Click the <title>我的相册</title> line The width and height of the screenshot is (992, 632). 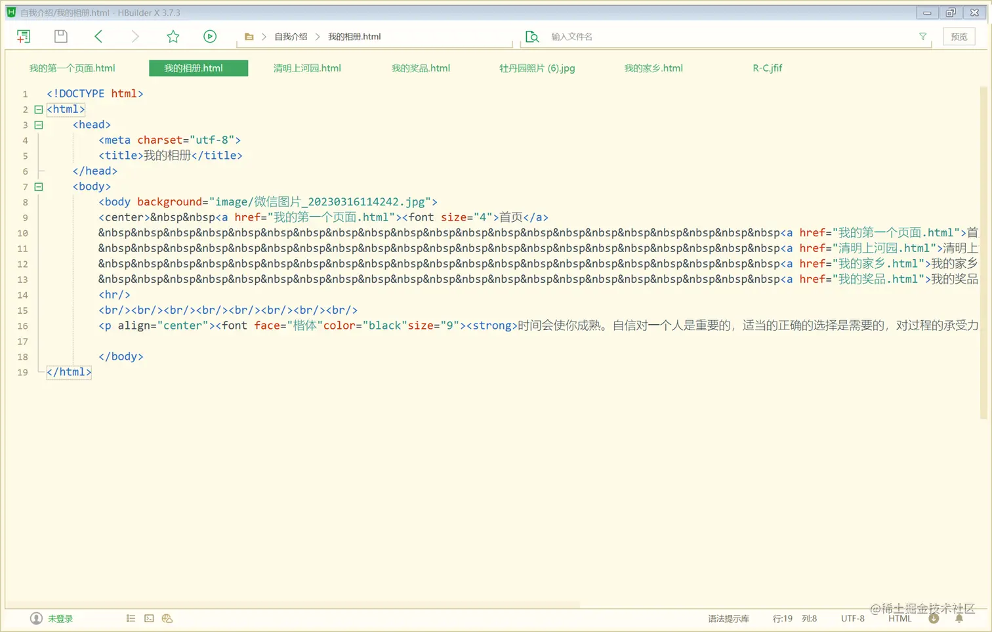[x=171, y=156]
